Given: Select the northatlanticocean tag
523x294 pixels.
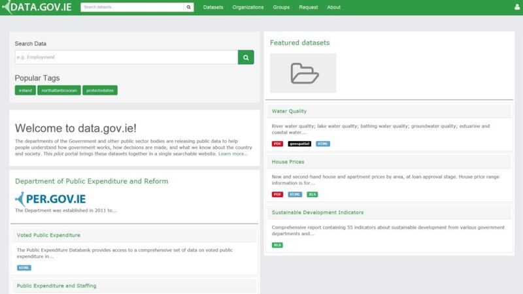Looking at the screenshot, I should point(59,90).
